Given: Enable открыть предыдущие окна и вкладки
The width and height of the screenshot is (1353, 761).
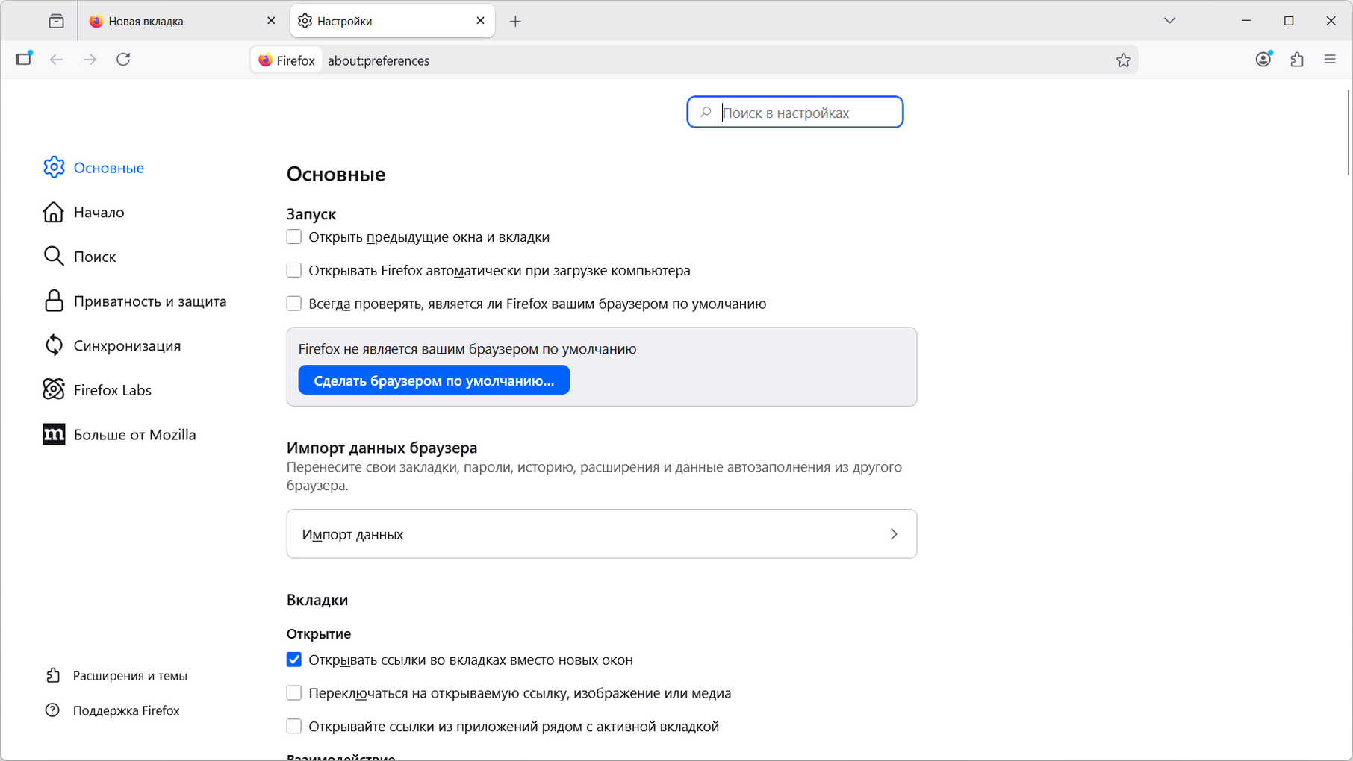Looking at the screenshot, I should click(x=293, y=237).
